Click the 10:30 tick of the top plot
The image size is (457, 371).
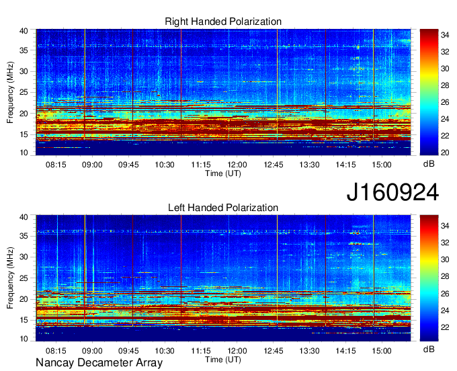coord(165,165)
